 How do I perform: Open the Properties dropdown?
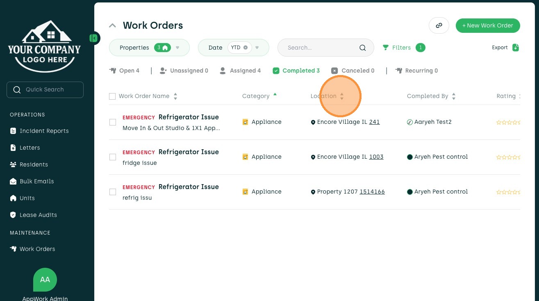click(x=149, y=48)
